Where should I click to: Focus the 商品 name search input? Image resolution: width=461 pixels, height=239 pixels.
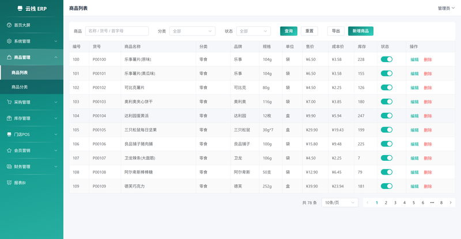point(117,31)
